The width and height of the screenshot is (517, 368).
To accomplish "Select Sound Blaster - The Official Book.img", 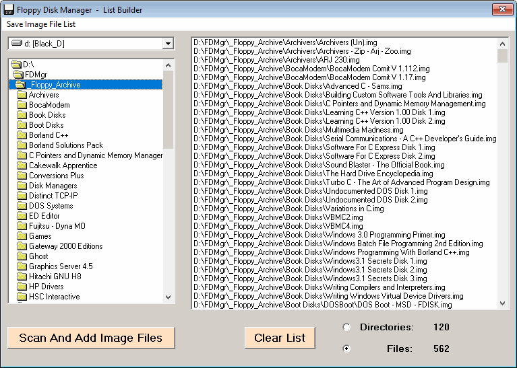I will pyautogui.click(x=319, y=165).
